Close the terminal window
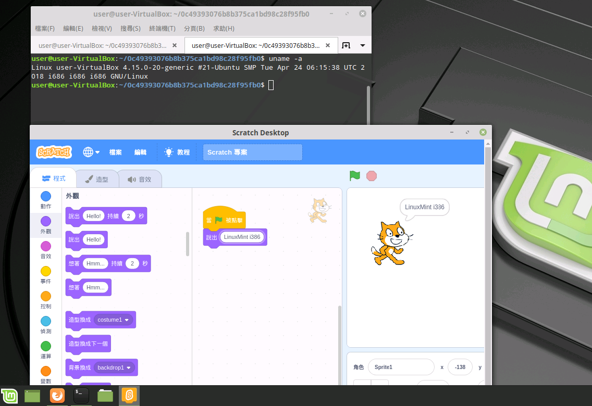This screenshot has height=406, width=592. 363,14
